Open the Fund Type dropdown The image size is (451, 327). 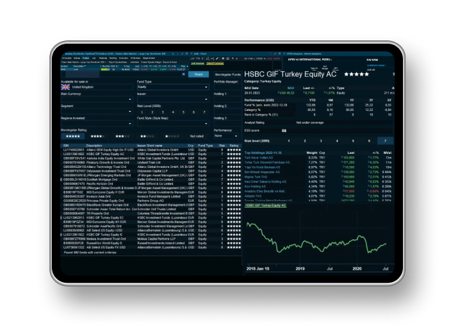(x=172, y=88)
